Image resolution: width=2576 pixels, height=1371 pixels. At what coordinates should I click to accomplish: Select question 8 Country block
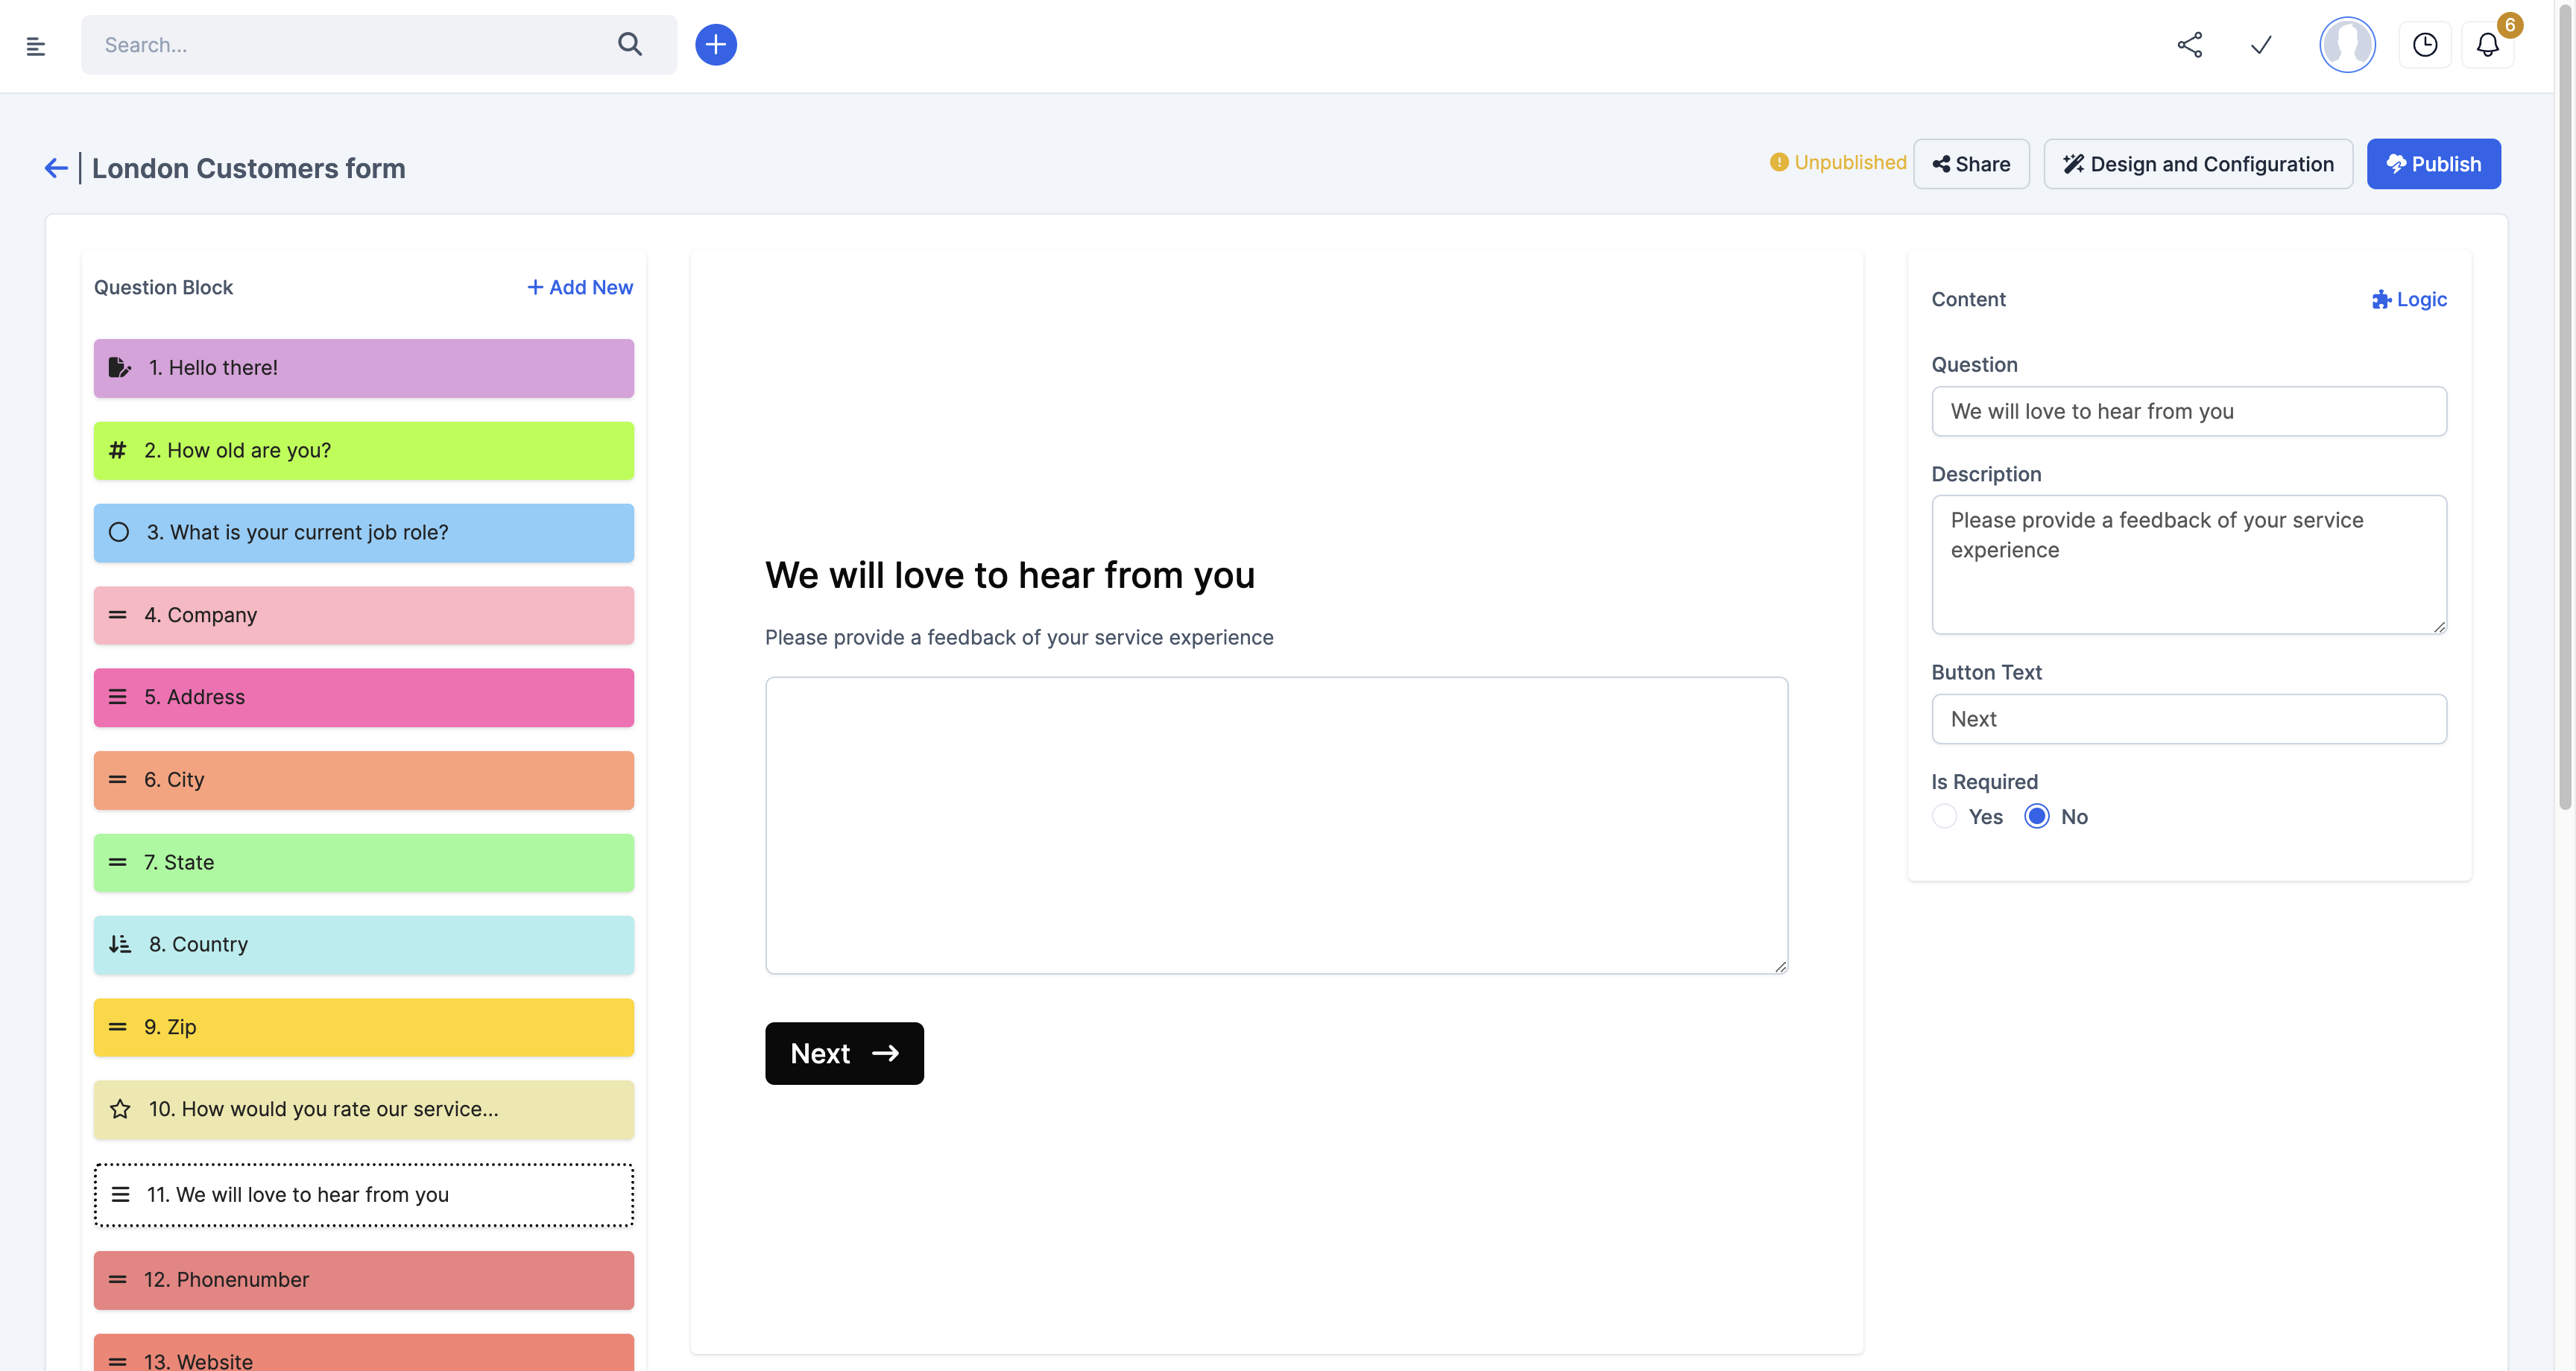[x=364, y=945]
